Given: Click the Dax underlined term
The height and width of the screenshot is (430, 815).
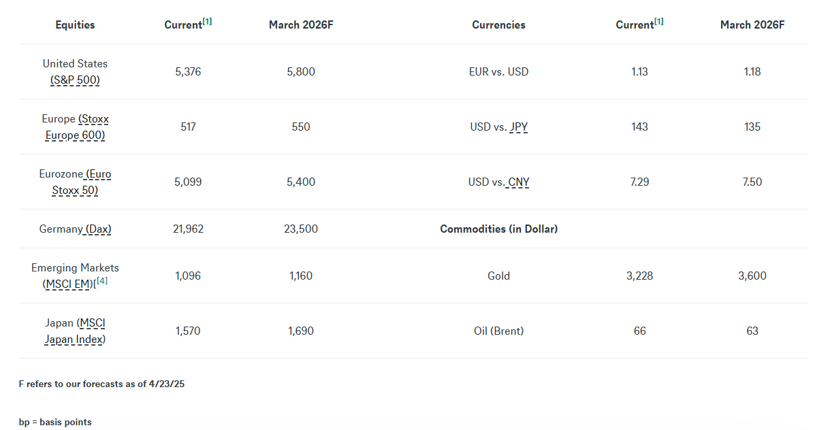Looking at the screenshot, I should [98, 229].
